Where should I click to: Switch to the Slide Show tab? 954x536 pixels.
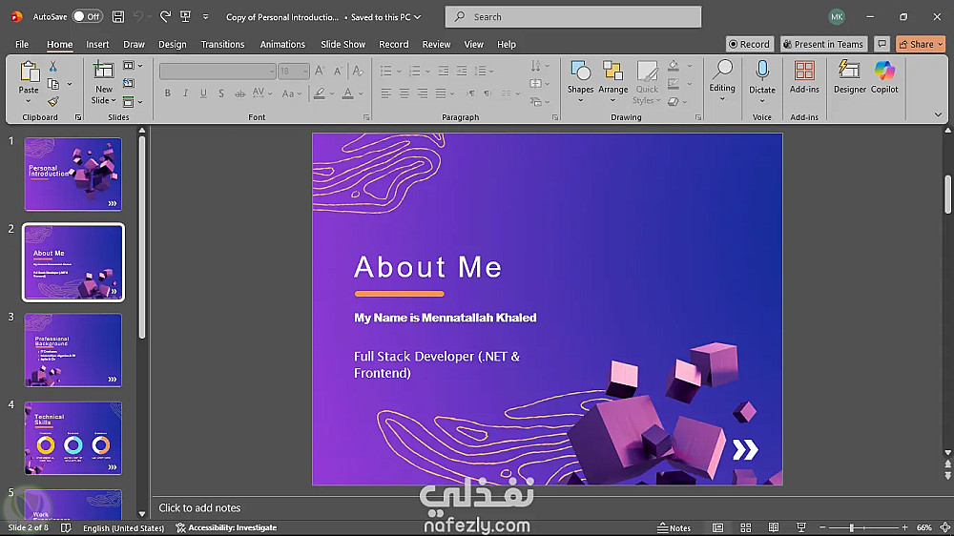pyautogui.click(x=343, y=44)
